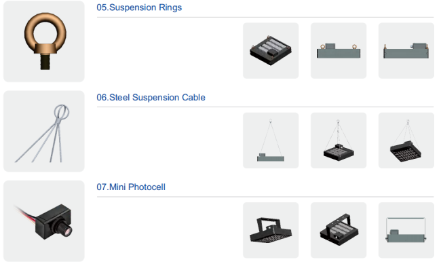
Task: Click cable-hung fixture seen from above
Action: click(339, 141)
